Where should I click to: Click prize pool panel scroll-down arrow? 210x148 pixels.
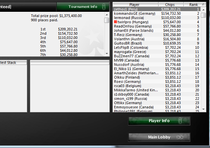[107, 54]
